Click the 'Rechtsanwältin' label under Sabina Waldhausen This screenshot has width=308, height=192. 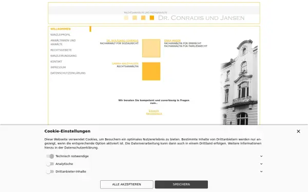tap(128, 67)
